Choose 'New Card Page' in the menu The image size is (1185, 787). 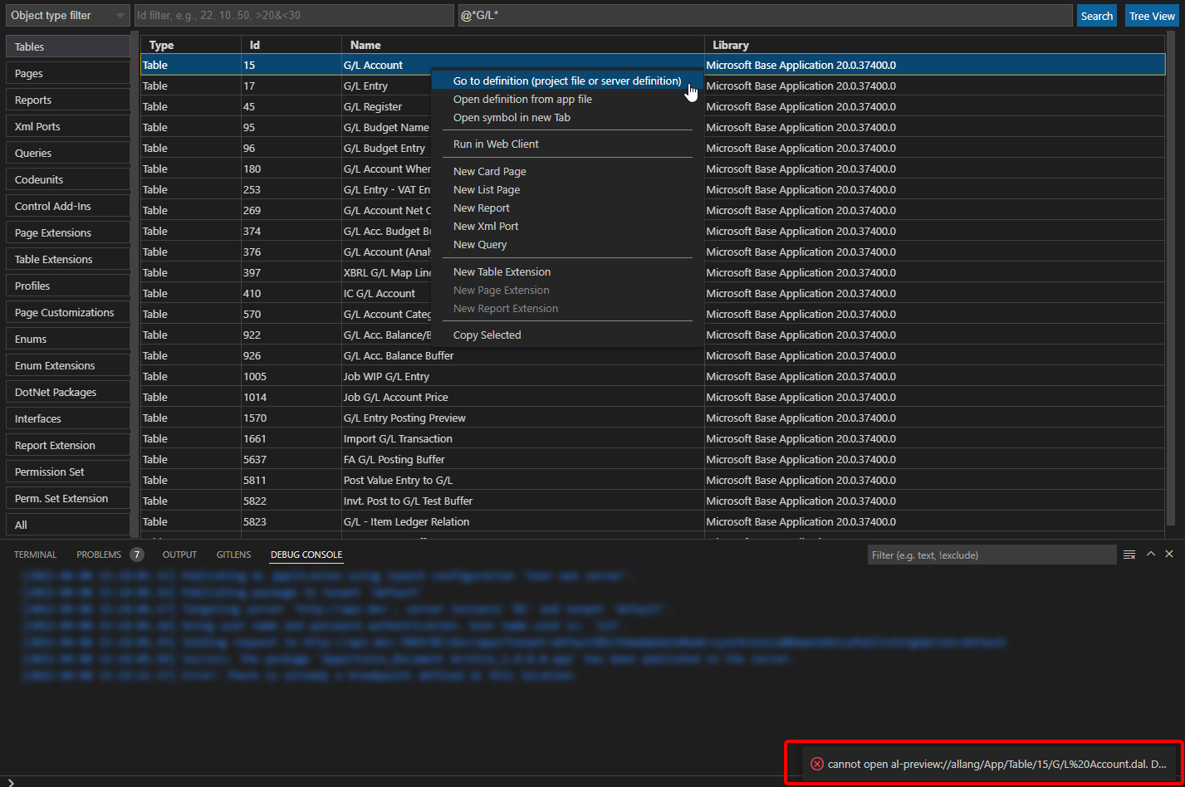[x=489, y=171]
